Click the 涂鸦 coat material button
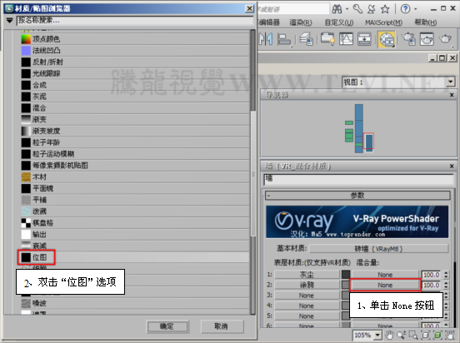460x343 pixels. click(307, 285)
